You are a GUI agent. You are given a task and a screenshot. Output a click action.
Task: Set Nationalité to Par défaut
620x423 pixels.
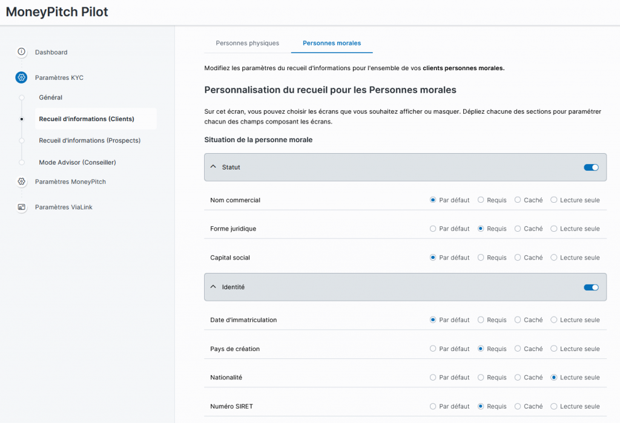coord(433,377)
